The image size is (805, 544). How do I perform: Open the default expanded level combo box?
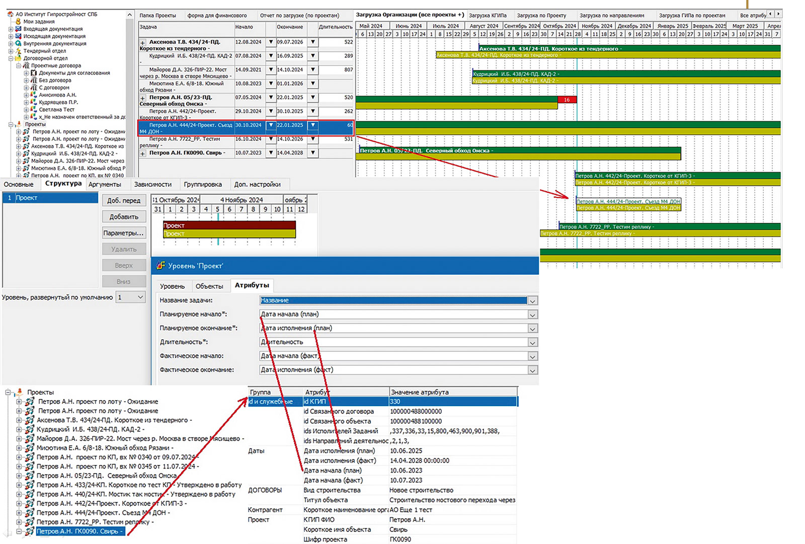(140, 297)
